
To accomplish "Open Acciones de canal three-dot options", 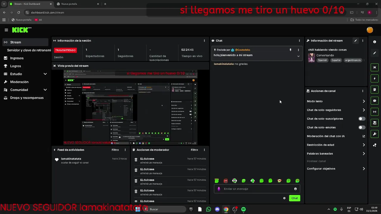I will point(363,91).
